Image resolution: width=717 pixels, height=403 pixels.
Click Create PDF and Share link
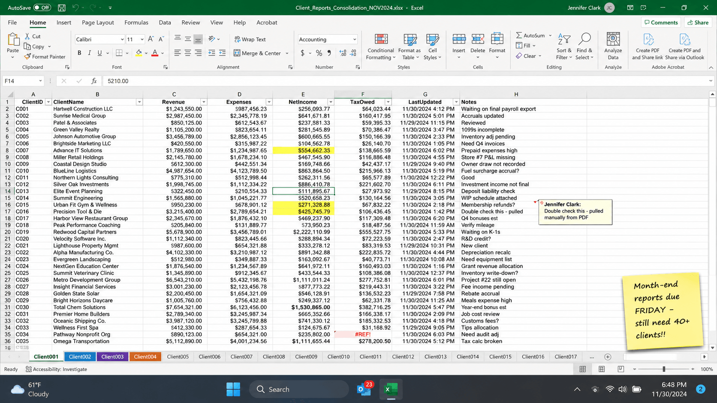pos(648,47)
